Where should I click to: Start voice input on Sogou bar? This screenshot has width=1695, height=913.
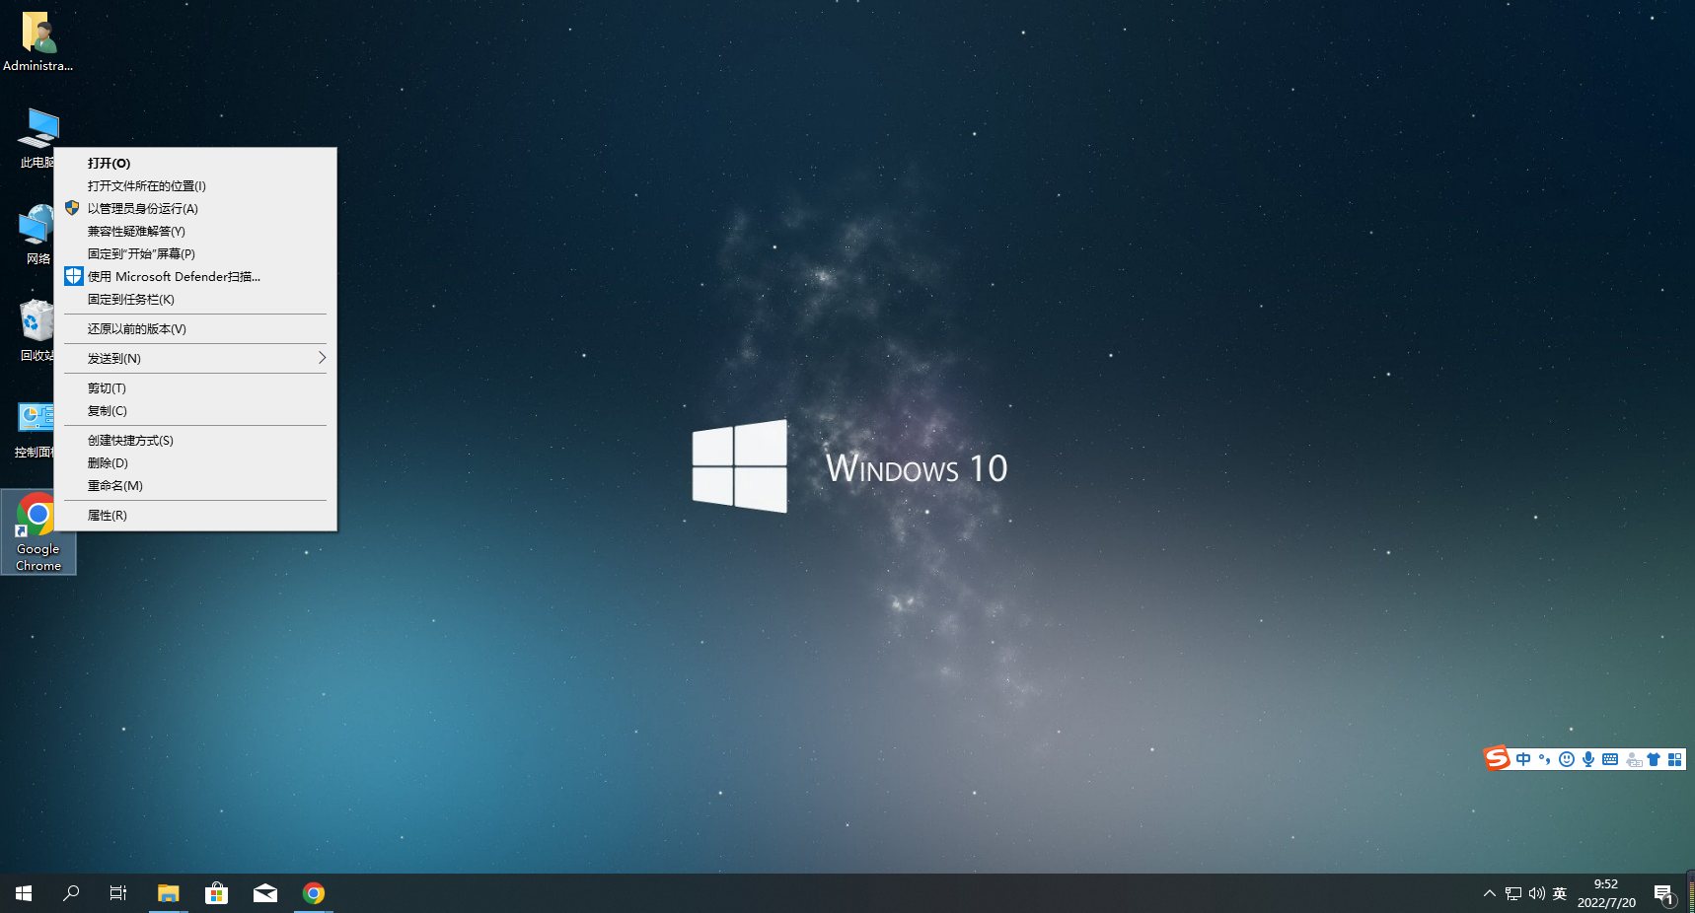pyautogui.click(x=1588, y=759)
